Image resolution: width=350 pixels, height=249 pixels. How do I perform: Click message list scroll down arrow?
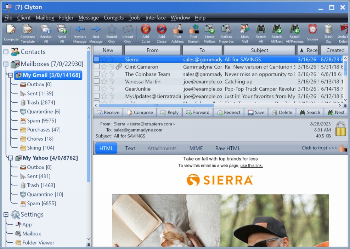pyautogui.click(x=345, y=100)
